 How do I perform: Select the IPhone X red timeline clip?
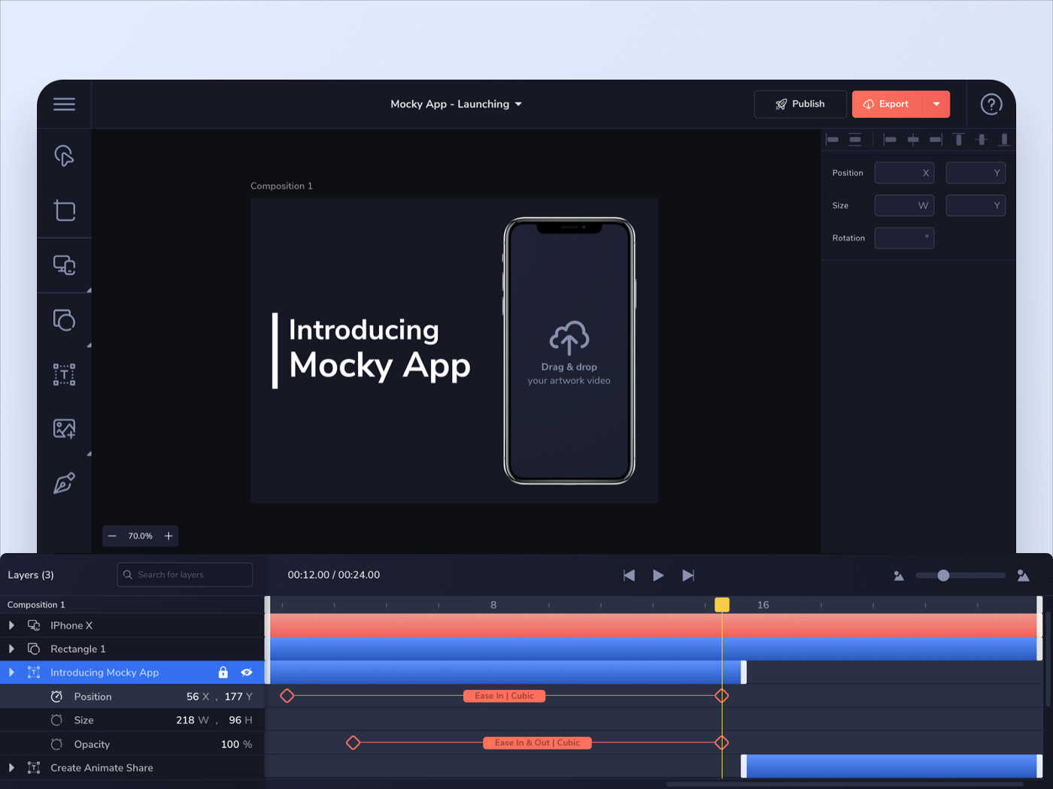pos(654,625)
